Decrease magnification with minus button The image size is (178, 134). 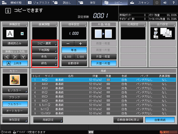(x=68, y=44)
